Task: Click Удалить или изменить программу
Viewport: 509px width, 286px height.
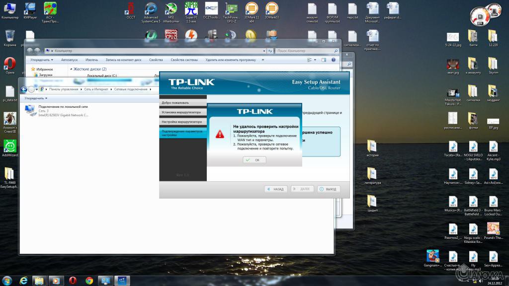Action: pyautogui.click(x=231, y=60)
